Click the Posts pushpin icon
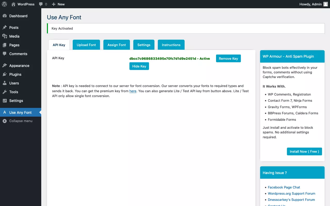Viewport: 330px width, 206px height. (5, 28)
